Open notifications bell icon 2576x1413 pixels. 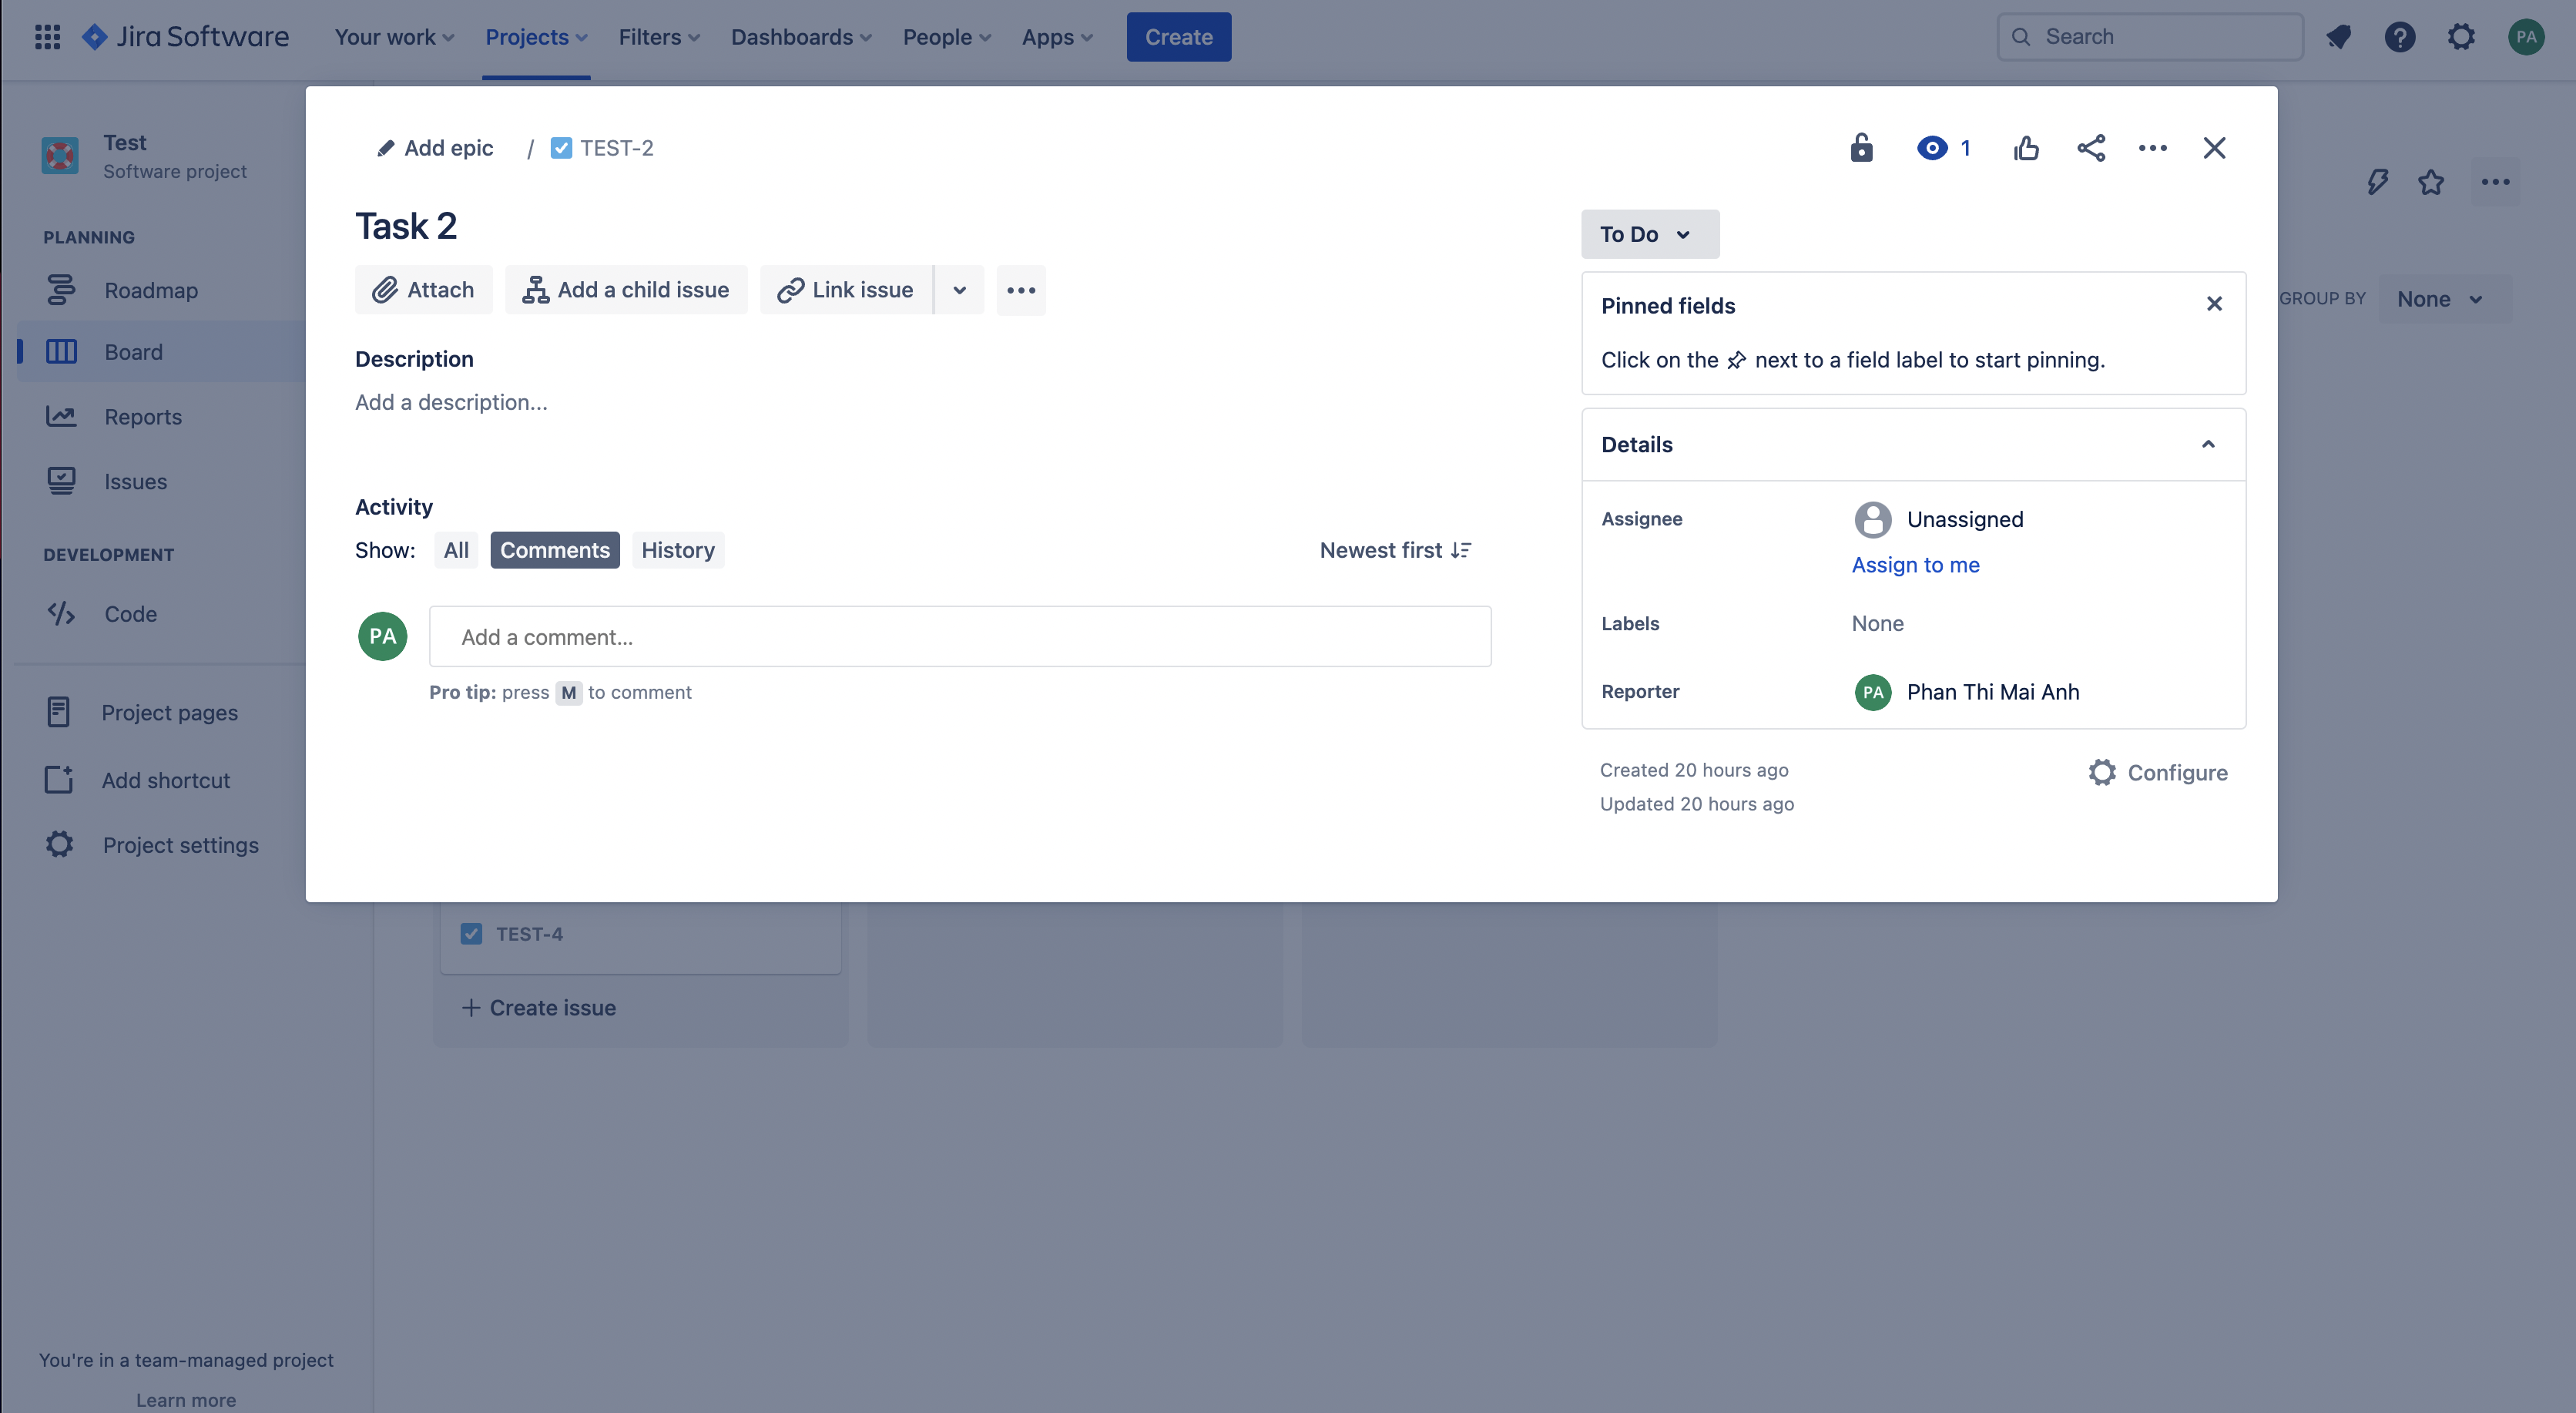[2339, 37]
